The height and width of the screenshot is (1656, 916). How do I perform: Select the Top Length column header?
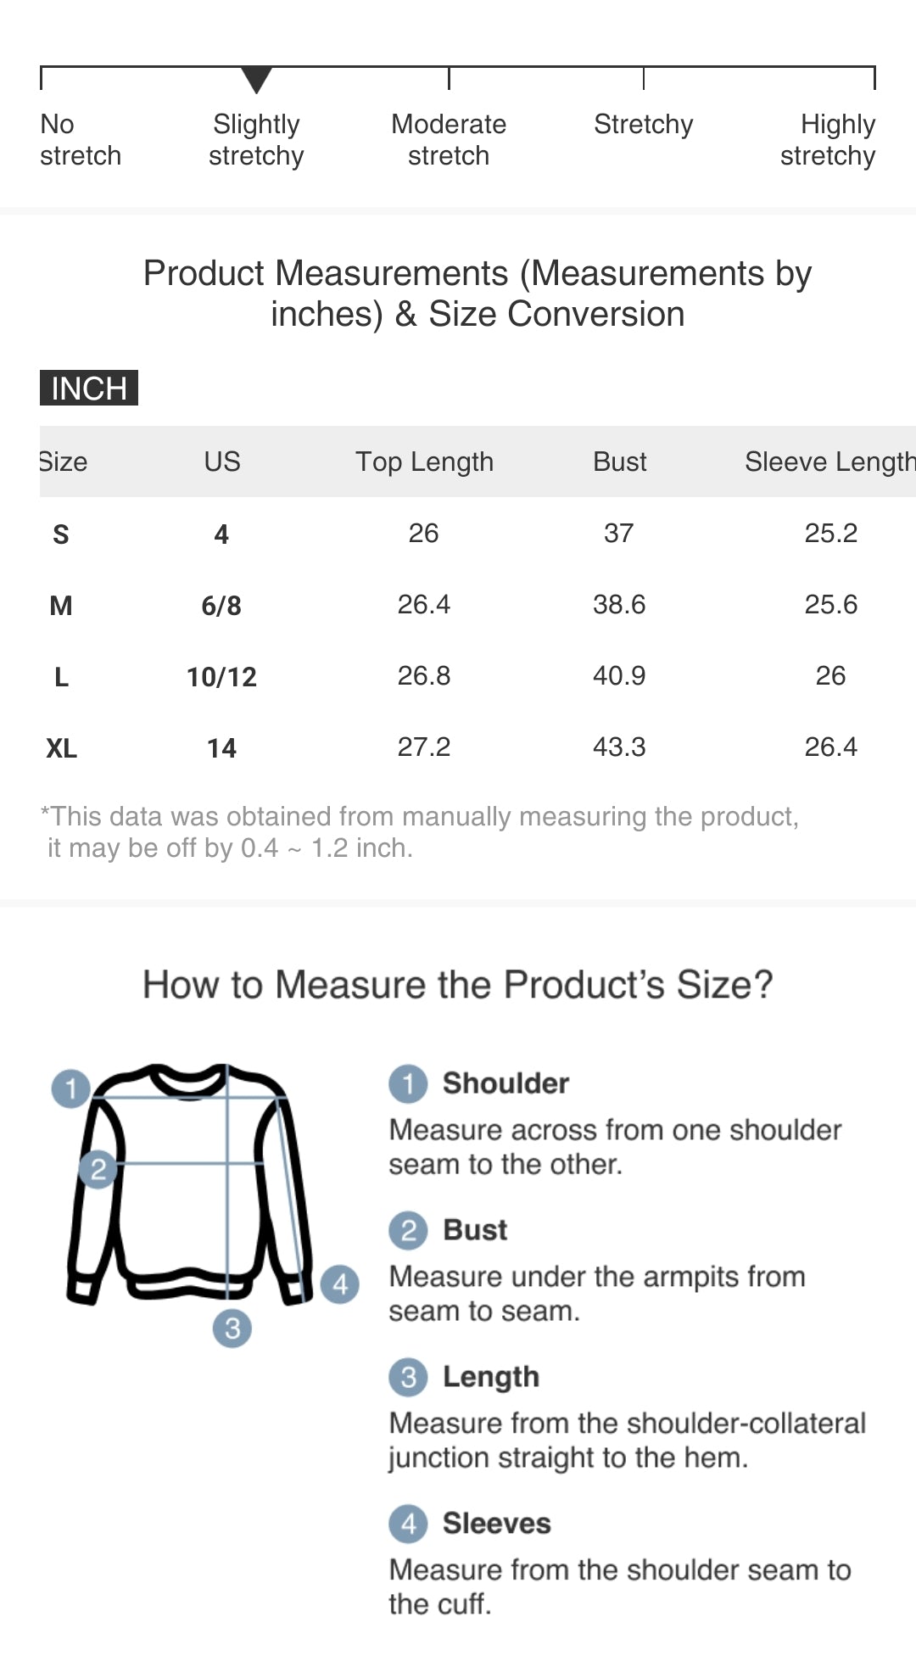click(x=424, y=462)
